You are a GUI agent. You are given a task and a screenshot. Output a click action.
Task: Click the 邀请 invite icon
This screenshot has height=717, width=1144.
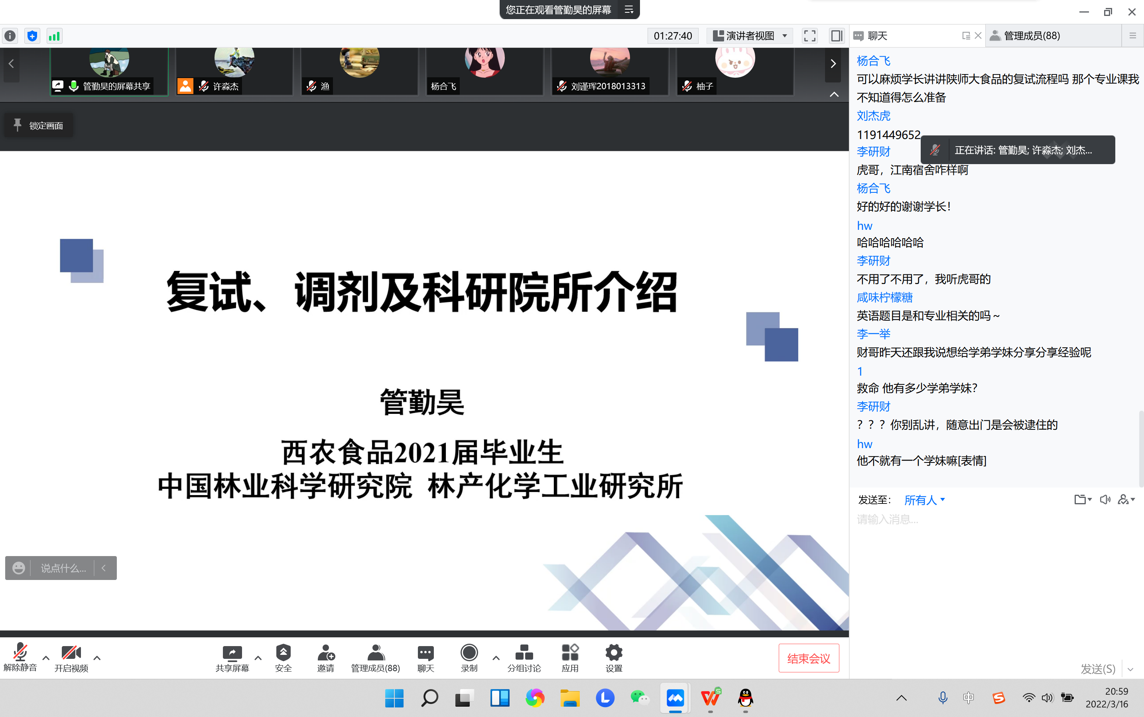(x=326, y=658)
